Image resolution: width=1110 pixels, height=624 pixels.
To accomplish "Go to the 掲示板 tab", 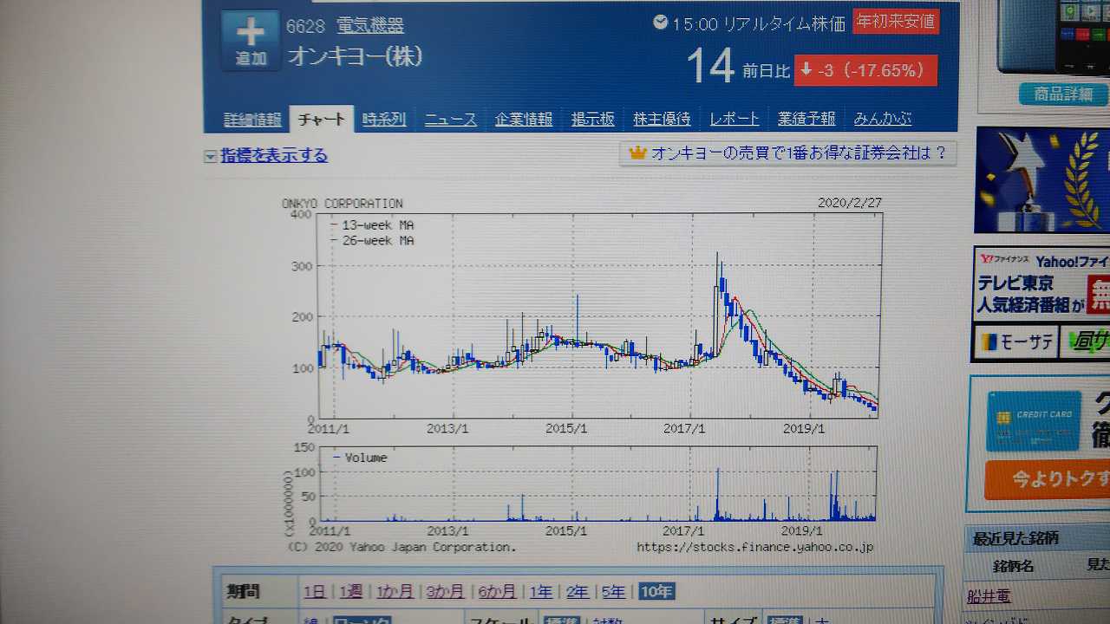I will coord(592,120).
